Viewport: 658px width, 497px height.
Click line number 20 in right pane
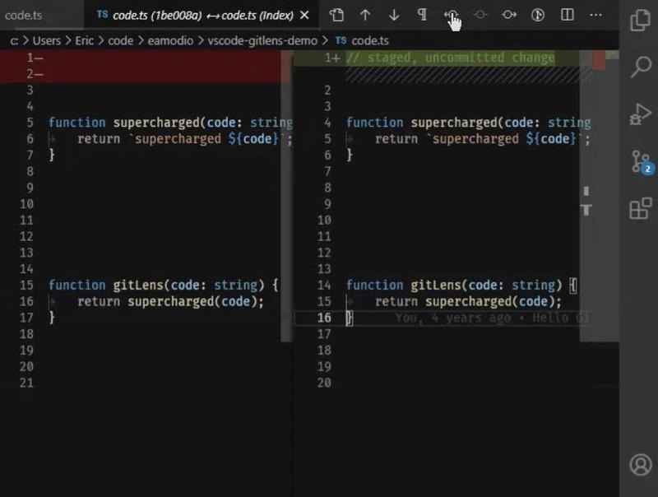[x=324, y=383]
